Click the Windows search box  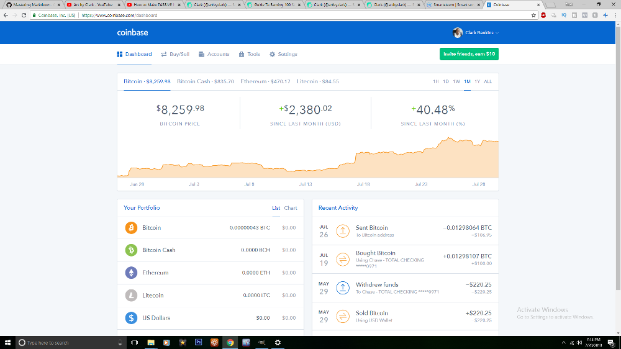tap(71, 342)
